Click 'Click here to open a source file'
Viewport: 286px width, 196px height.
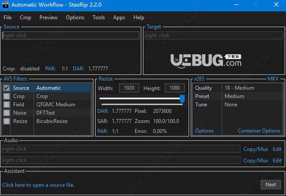38,185
